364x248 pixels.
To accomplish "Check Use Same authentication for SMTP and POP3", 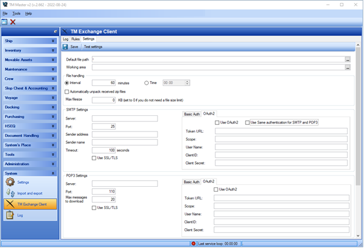I will (247, 122).
